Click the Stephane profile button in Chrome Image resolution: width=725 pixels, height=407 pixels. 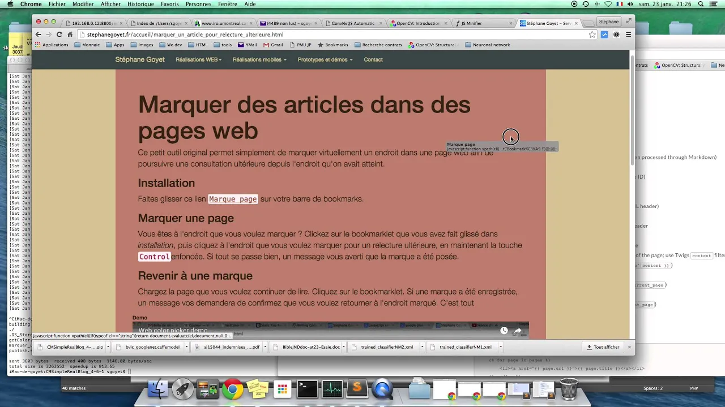609,21
